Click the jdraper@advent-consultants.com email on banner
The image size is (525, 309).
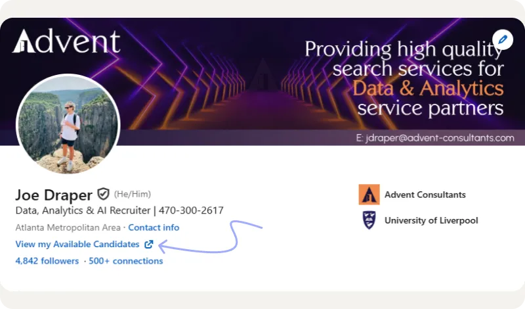pyautogui.click(x=434, y=138)
